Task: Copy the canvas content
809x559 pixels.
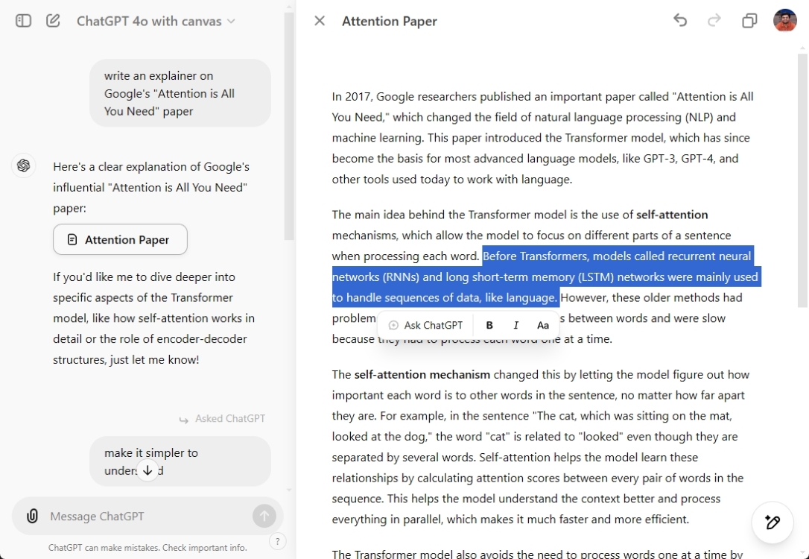Action: pyautogui.click(x=749, y=21)
